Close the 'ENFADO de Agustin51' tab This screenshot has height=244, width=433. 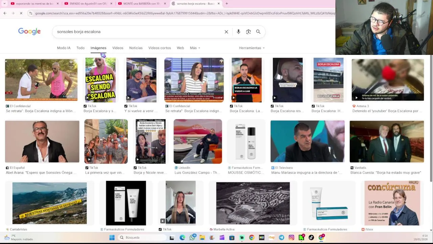click(111, 4)
